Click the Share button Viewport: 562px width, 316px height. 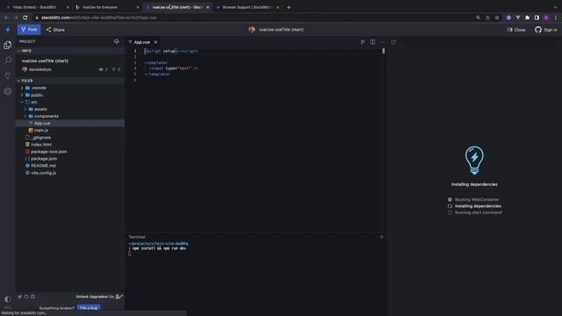tap(55, 30)
